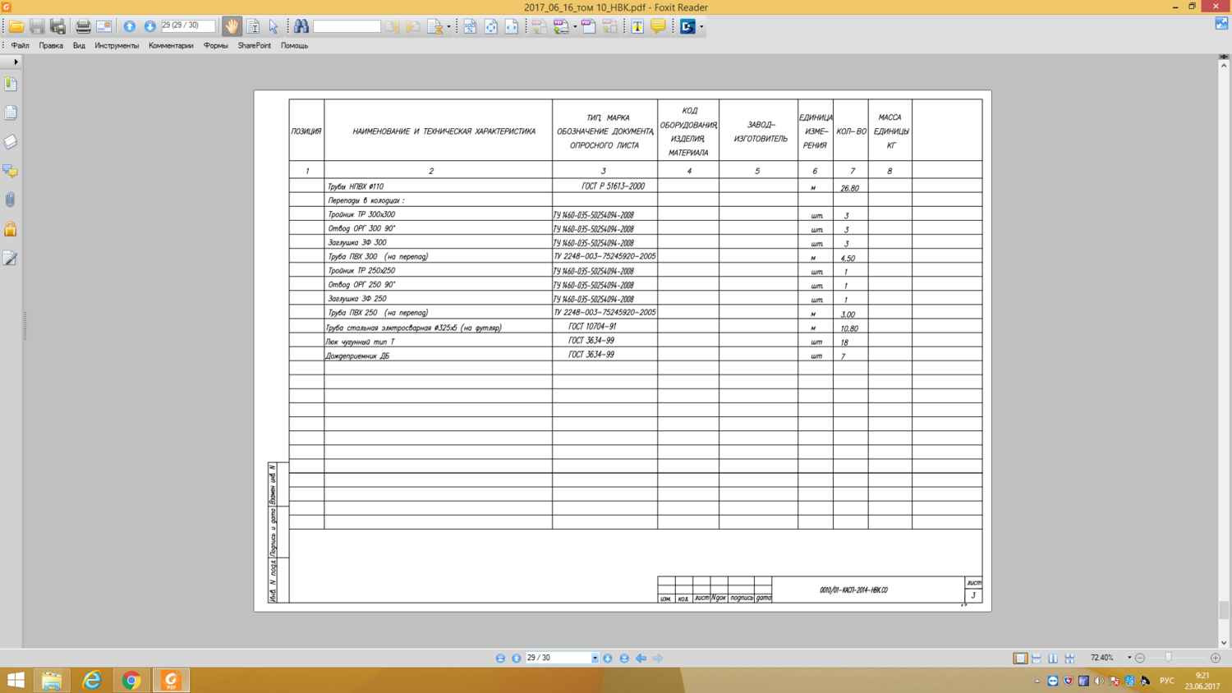The width and height of the screenshot is (1232, 693).
Task: Choose the arrow Select Annotation tool
Action: pos(274,26)
